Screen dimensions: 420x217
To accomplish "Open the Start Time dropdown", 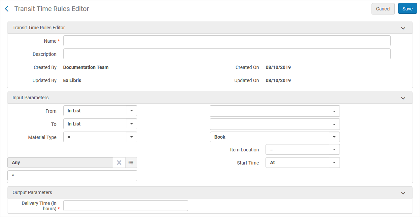I will [x=303, y=162].
